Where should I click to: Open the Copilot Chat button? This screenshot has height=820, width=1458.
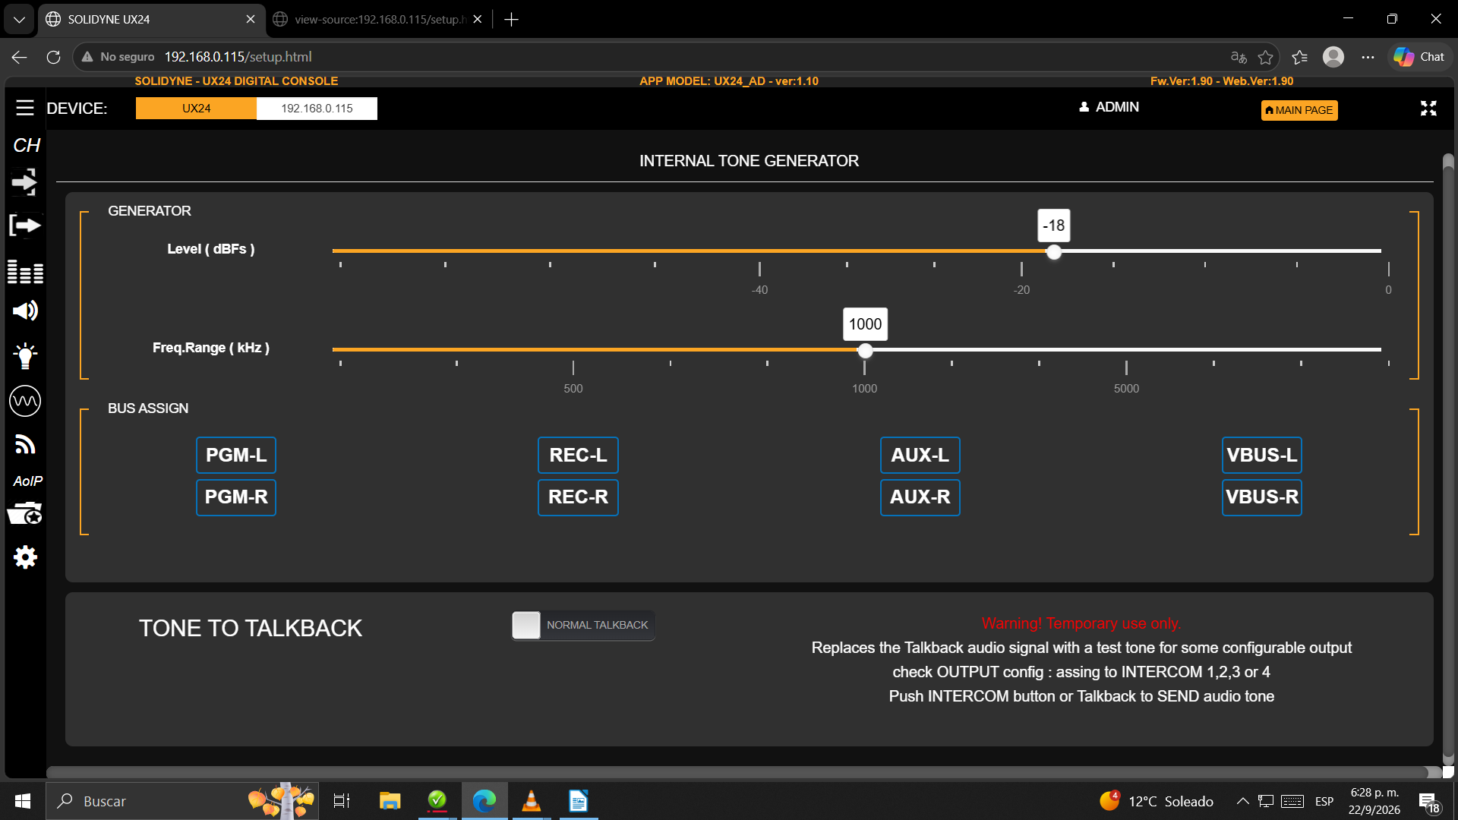1419,57
